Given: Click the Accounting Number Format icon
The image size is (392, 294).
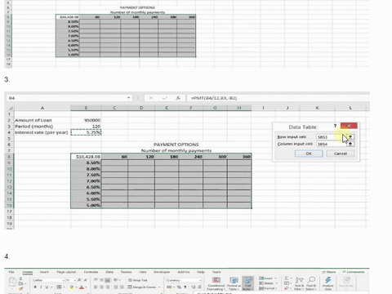Looking at the screenshot, I should [x=169, y=287].
